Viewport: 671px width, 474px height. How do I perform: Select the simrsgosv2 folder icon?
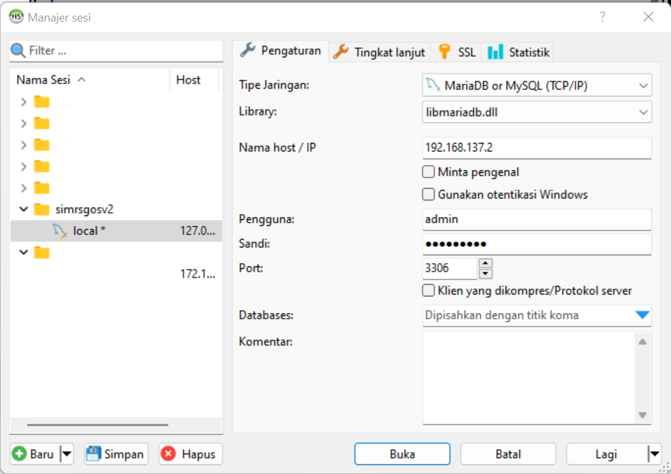[42, 210]
